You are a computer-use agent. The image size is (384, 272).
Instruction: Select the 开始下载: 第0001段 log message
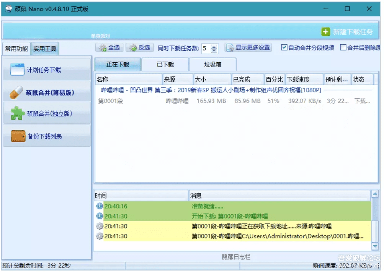point(230,216)
